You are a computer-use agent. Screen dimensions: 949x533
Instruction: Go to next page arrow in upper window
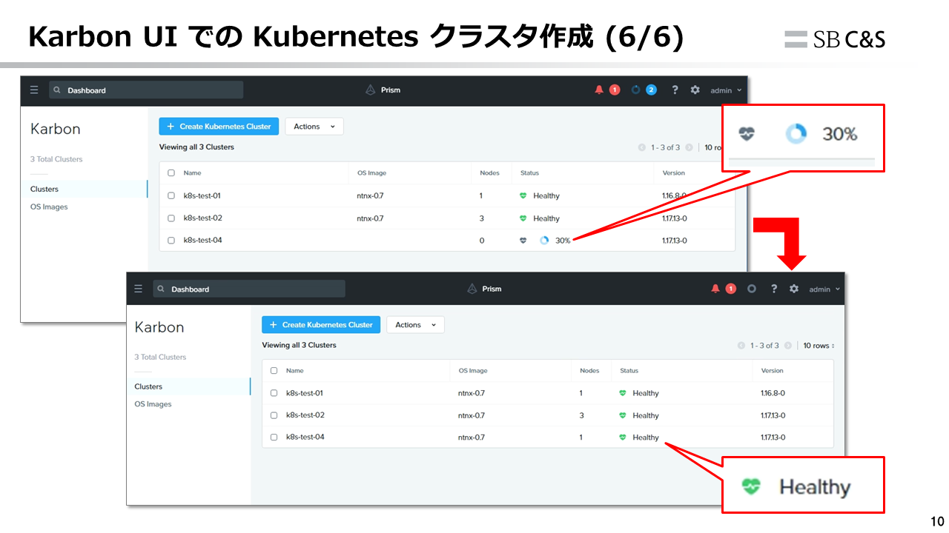click(689, 147)
